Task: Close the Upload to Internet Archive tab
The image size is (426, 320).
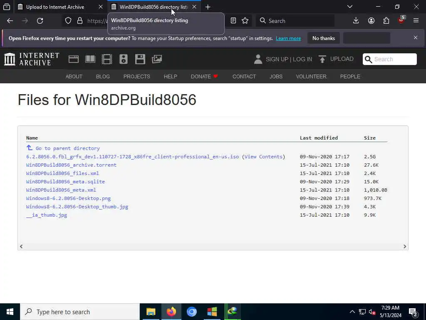Action: click(x=101, y=7)
